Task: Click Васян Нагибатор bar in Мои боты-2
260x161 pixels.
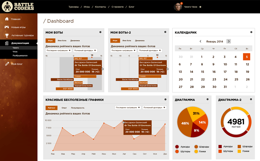Action: point(127,79)
